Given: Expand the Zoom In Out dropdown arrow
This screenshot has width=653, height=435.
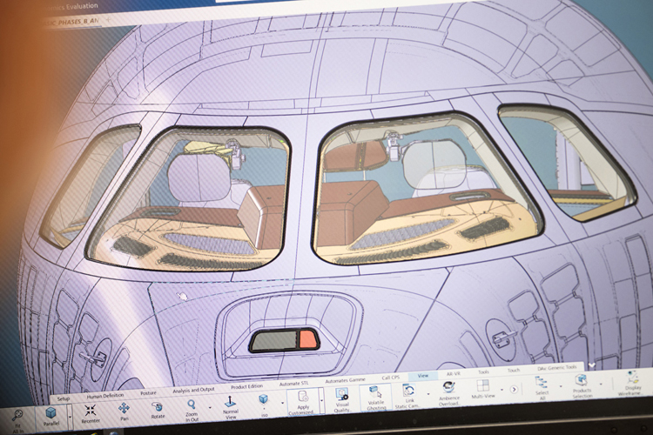Looking at the screenshot, I should point(210,407).
